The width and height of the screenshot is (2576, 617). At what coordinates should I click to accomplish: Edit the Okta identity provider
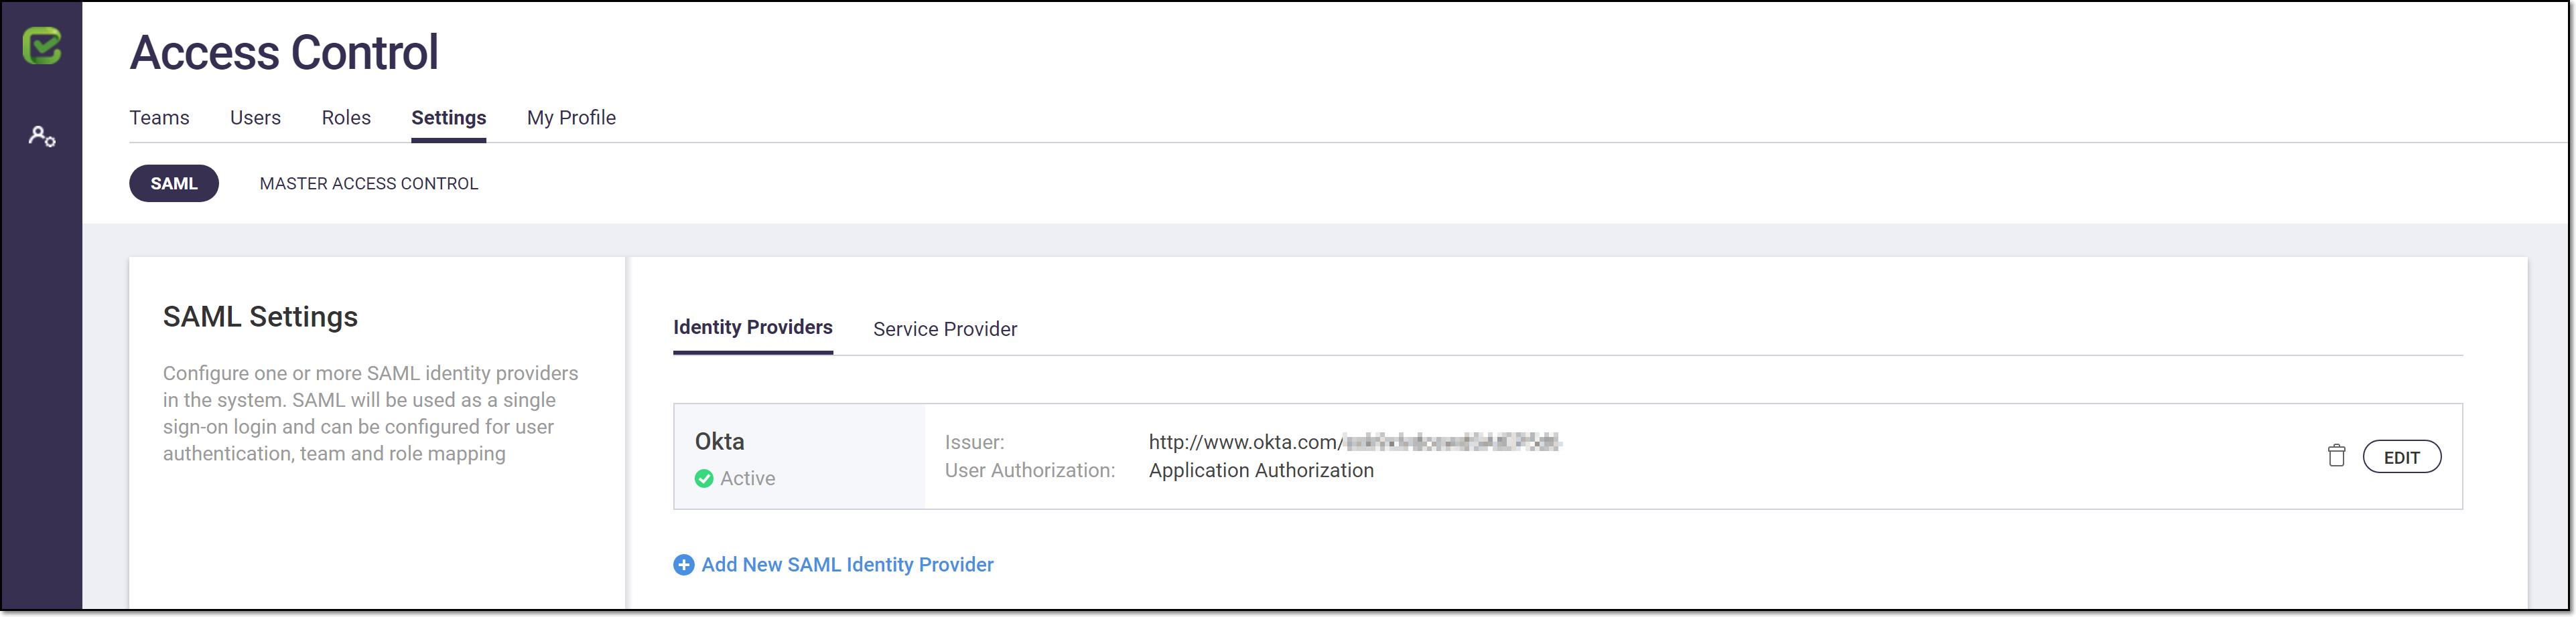pos(2402,457)
